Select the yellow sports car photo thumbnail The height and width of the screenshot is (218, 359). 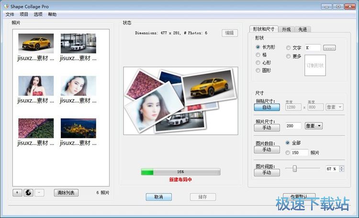pyautogui.click(x=36, y=43)
